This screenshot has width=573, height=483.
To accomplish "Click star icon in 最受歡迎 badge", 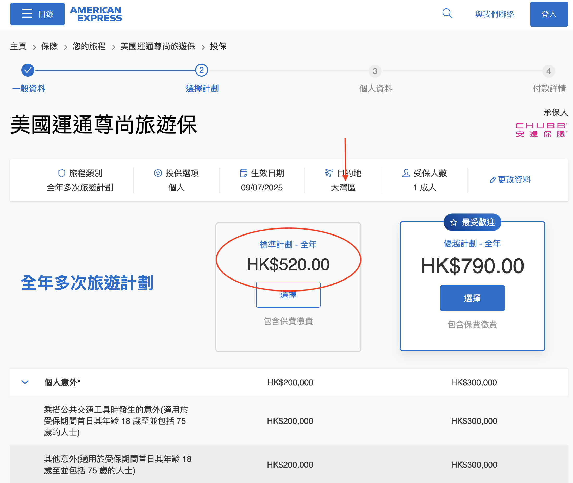I will pos(454,222).
